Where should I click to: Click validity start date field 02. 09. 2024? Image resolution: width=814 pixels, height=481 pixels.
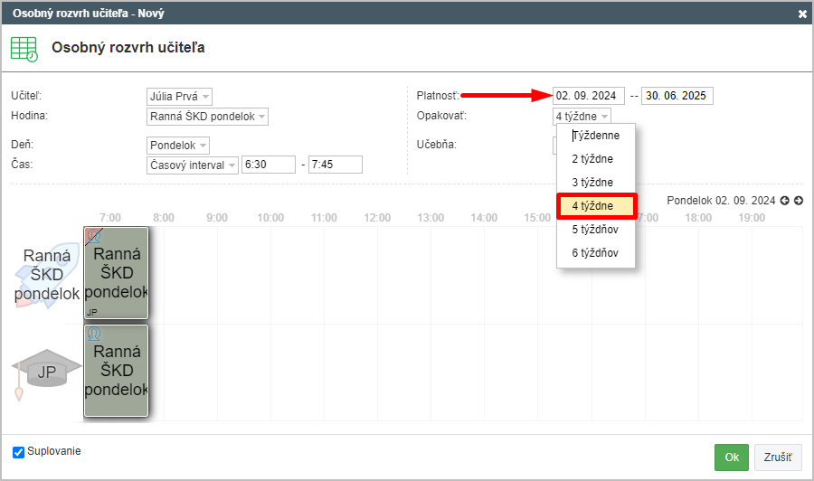click(x=588, y=96)
